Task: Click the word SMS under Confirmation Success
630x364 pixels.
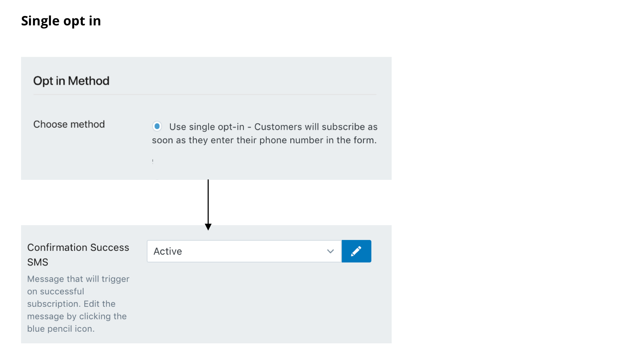Action: 38,262
